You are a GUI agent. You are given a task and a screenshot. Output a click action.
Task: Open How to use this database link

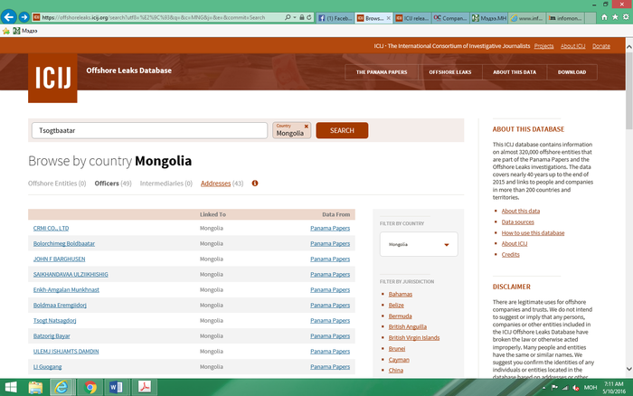[533, 233]
